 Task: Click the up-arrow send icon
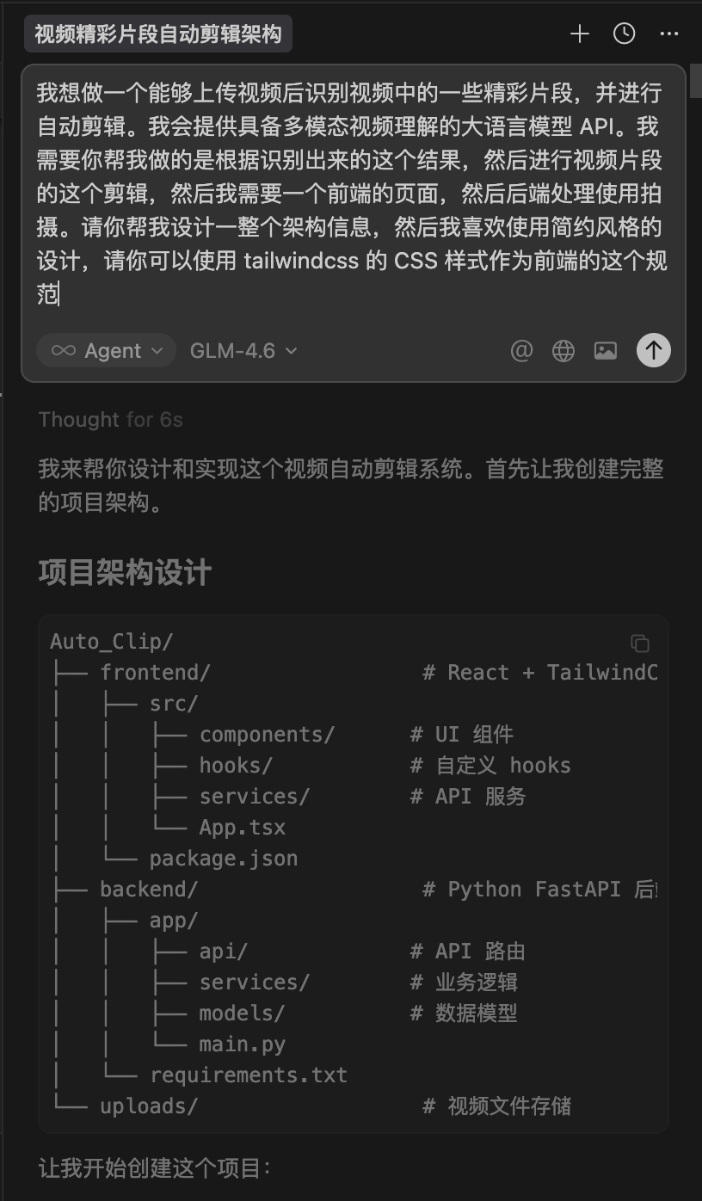click(653, 350)
